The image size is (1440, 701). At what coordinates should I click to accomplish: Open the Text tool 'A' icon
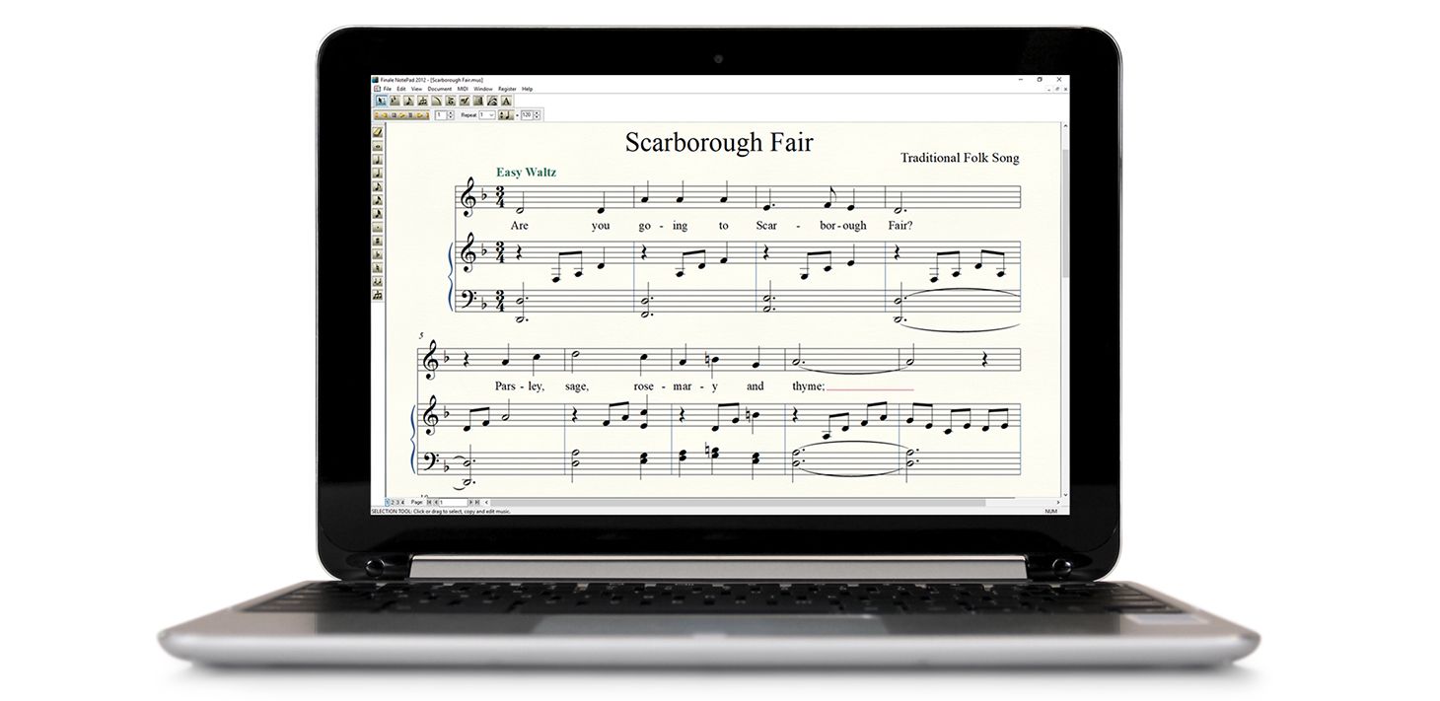click(x=506, y=101)
